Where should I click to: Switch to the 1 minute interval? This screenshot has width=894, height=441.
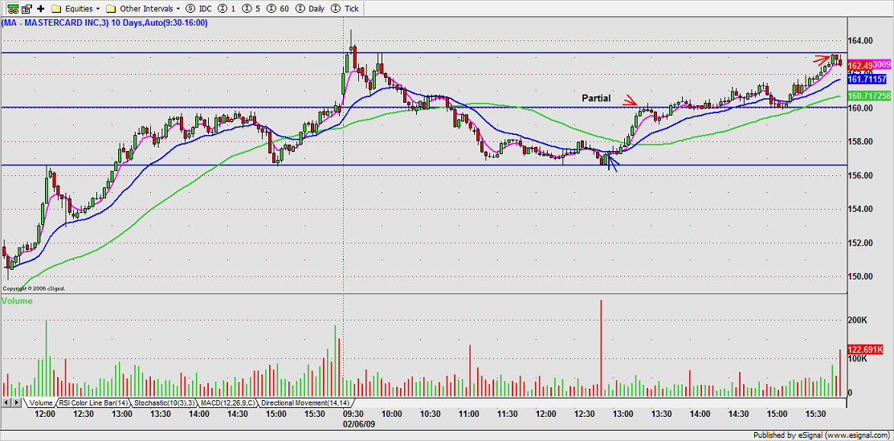pyautogui.click(x=227, y=9)
